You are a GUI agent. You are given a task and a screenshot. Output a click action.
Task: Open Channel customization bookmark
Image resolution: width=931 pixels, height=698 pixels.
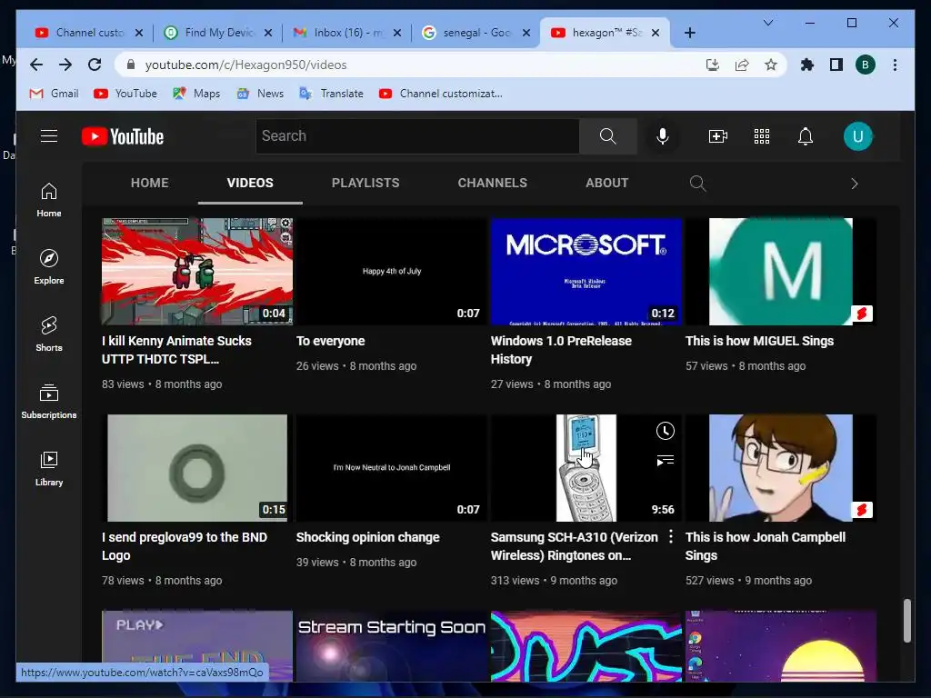pos(441,94)
